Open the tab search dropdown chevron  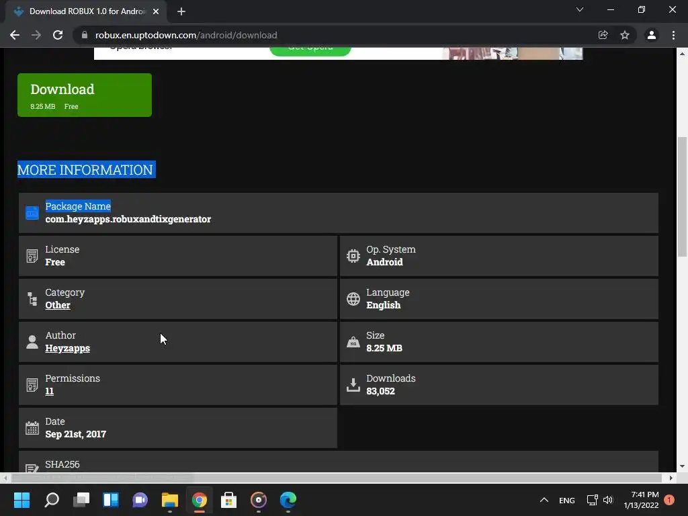click(580, 9)
